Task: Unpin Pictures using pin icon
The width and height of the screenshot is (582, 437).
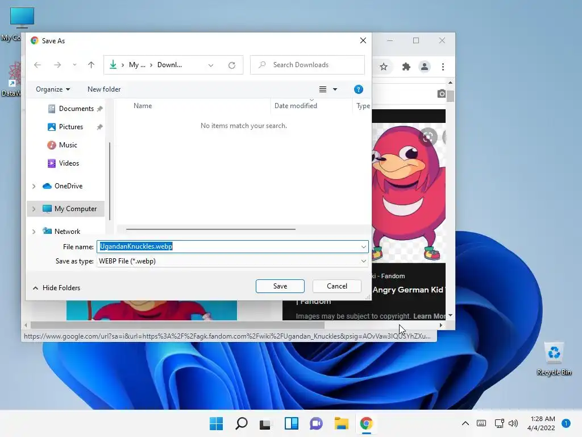Action: [99, 127]
